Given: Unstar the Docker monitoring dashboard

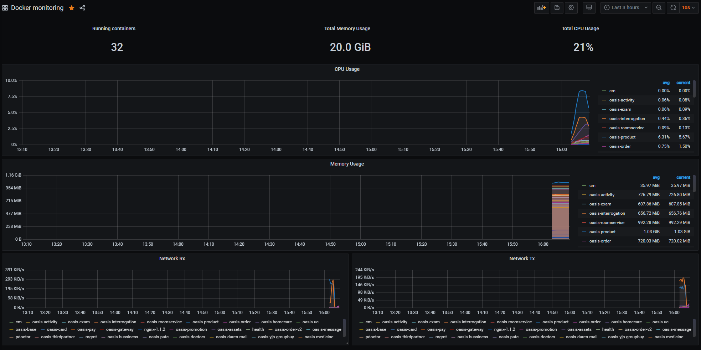Looking at the screenshot, I should (x=72, y=8).
